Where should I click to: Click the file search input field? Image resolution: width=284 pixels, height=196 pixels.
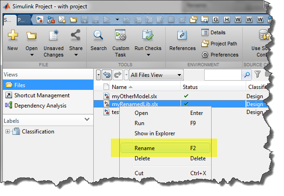coord(222,75)
